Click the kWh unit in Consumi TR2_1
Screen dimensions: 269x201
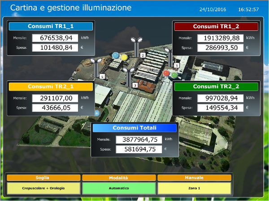point(85,98)
